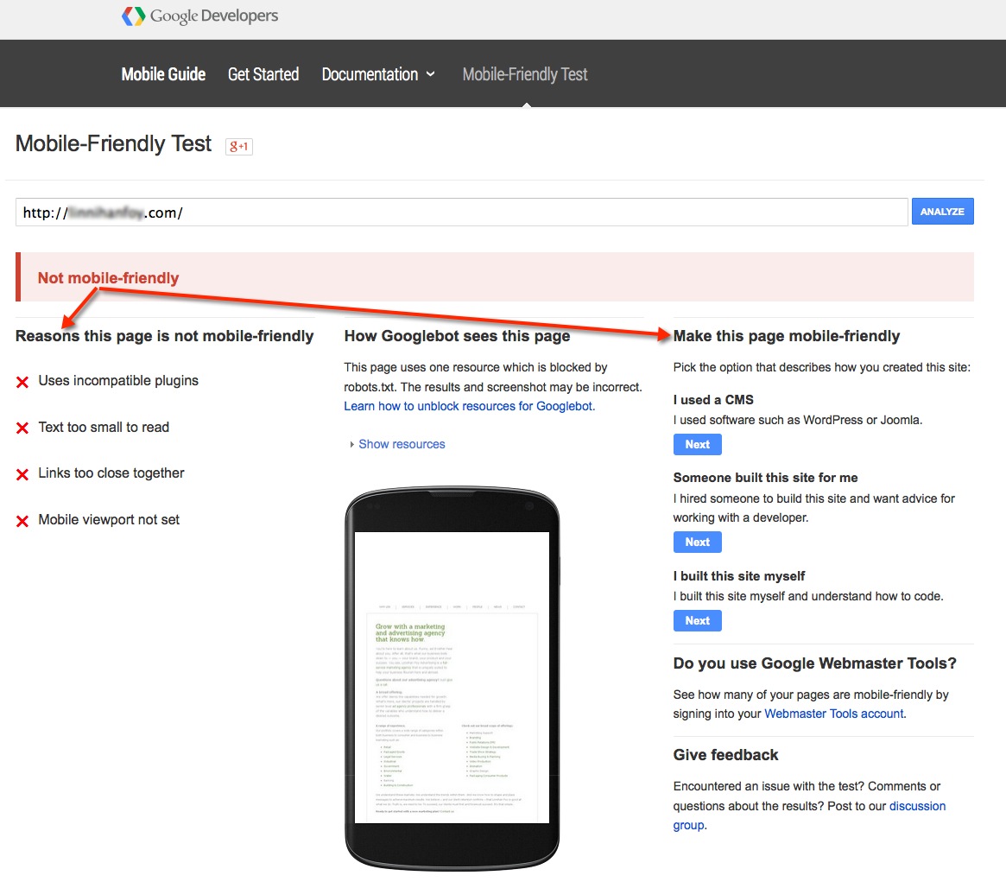Open the Webmaster Tools account link
1006x882 pixels.
[x=834, y=714]
